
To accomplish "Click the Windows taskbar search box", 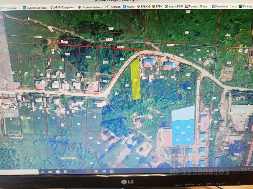I will tap(19, 172).
